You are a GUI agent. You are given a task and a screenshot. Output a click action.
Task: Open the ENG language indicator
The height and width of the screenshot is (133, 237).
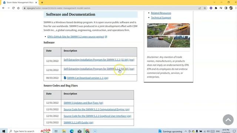coord(218,132)
